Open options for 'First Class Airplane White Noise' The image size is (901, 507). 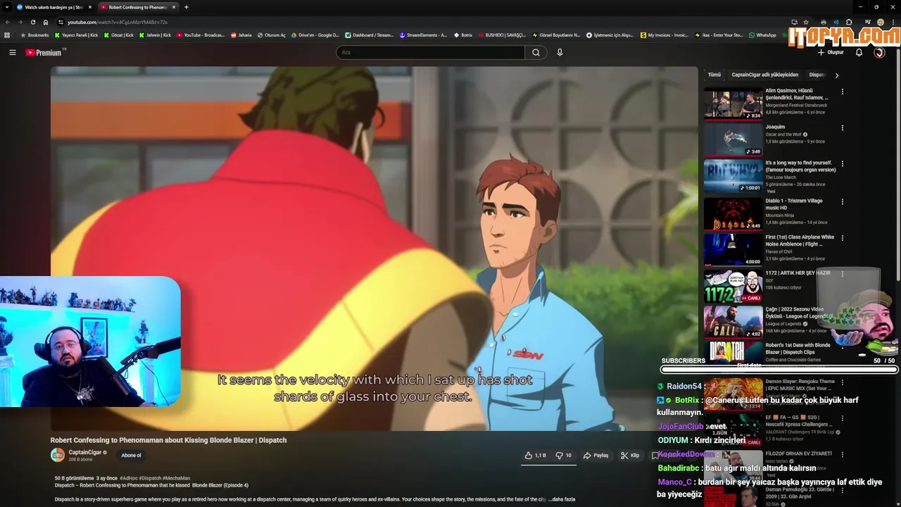coord(842,238)
